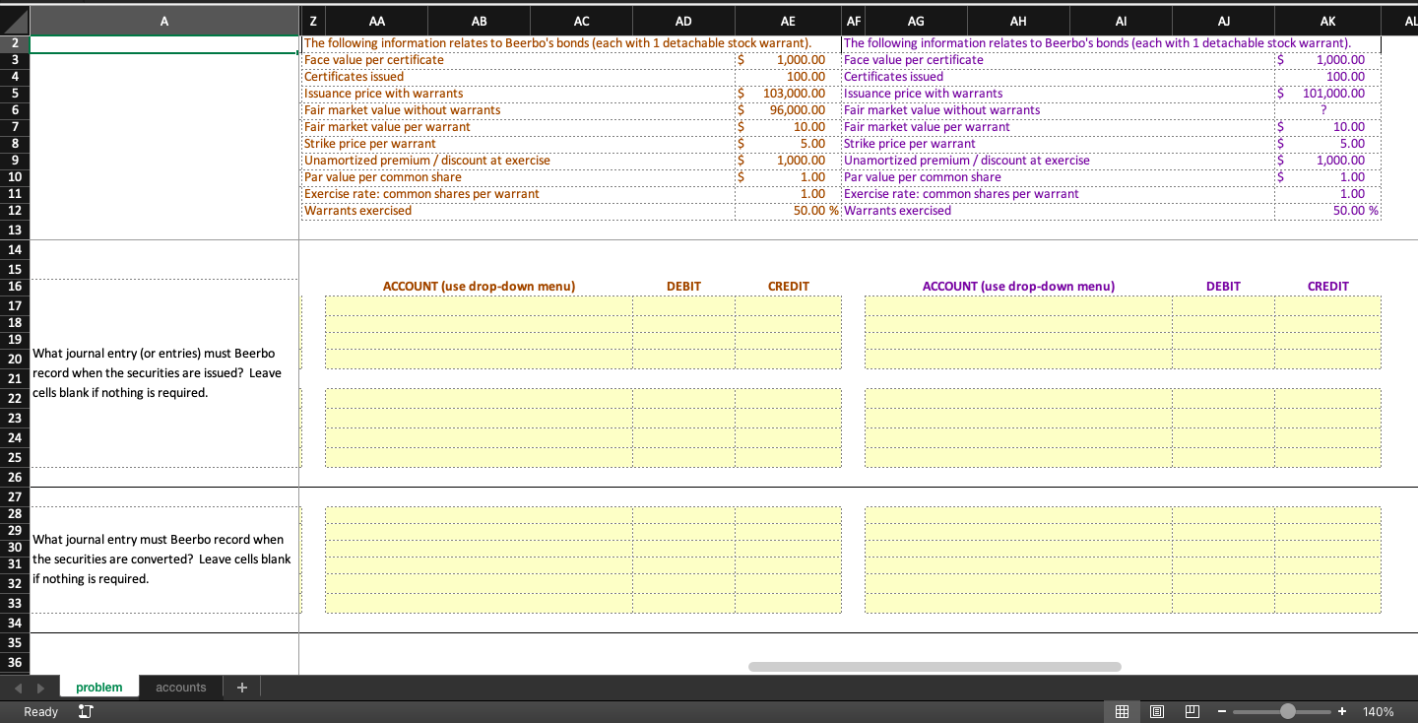Select column AG header
The height and width of the screenshot is (723, 1418).
916,21
